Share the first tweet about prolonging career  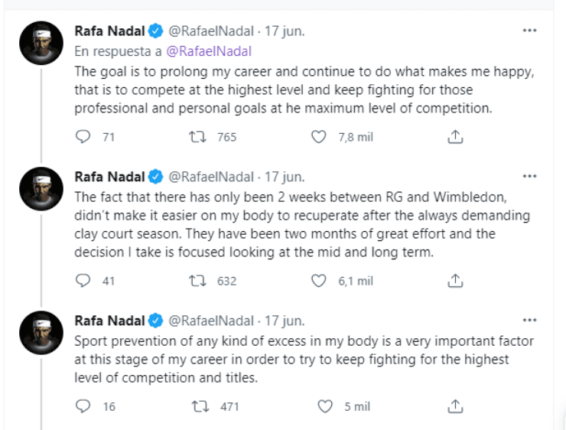[455, 137]
